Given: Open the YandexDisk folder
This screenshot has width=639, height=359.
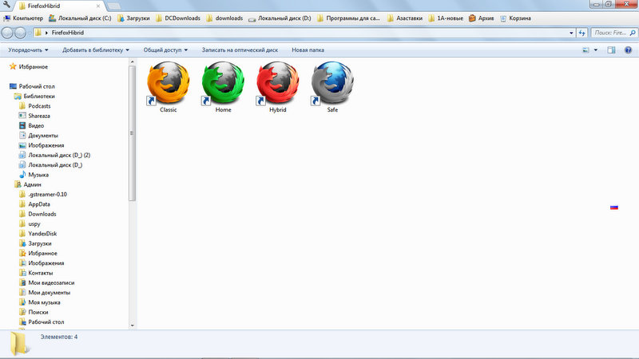Looking at the screenshot, I should (x=38, y=234).
